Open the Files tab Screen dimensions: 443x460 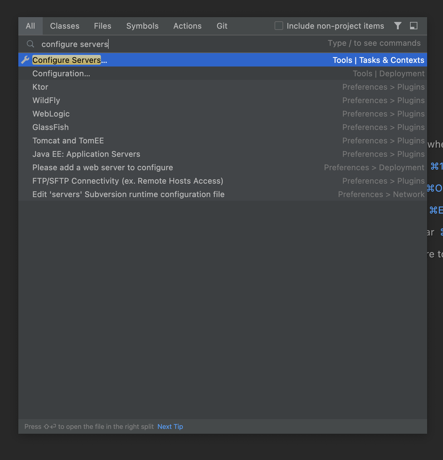(x=103, y=26)
